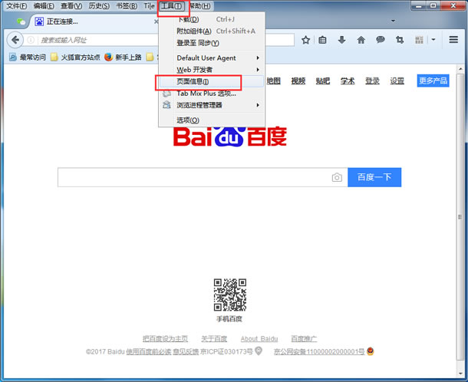Click the chat bubble toolbar icon

380,40
